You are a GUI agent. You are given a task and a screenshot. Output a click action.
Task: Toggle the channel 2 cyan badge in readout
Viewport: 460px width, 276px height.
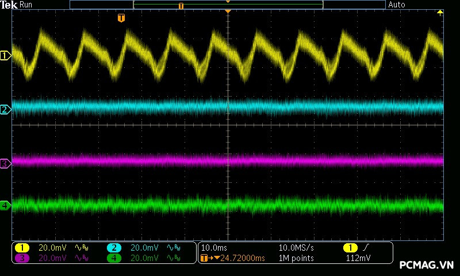coord(114,248)
